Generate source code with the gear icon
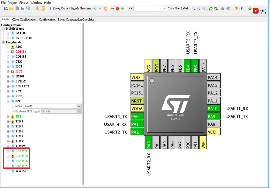This screenshot has width=270, height=188. (x=37, y=8)
